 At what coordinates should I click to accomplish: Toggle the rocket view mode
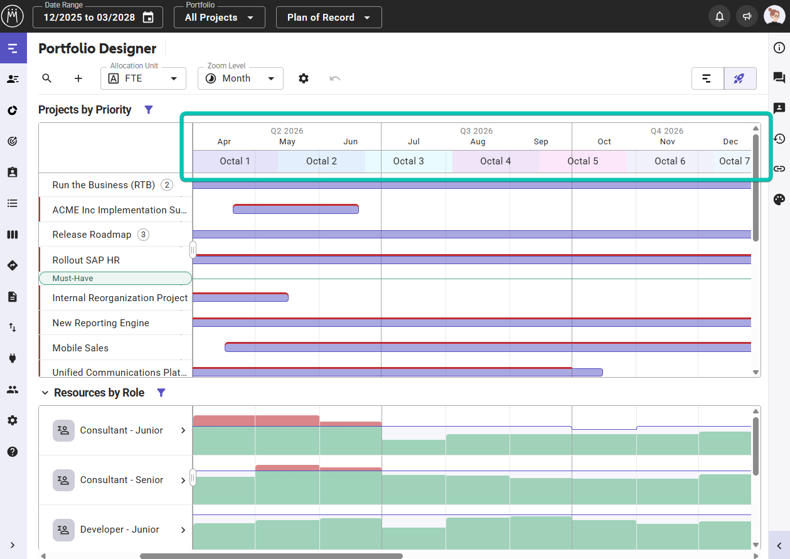[739, 78]
